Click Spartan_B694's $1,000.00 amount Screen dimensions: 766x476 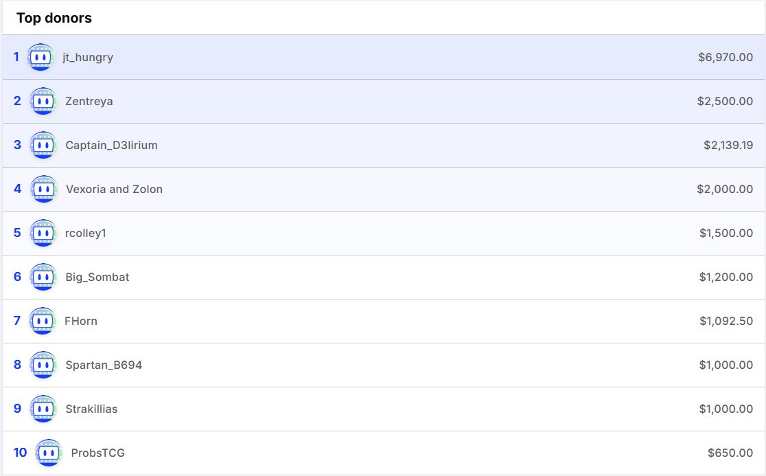(x=726, y=365)
